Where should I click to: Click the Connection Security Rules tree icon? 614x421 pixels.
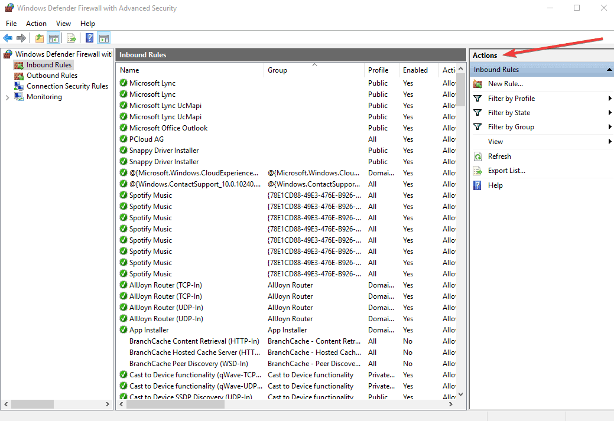tap(19, 86)
